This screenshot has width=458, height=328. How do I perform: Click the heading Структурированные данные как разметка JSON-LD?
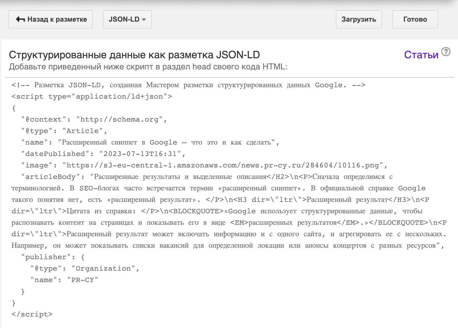coord(134,55)
